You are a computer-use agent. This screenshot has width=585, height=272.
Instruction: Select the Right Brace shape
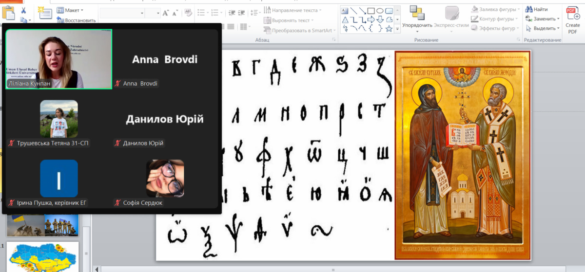click(x=380, y=29)
